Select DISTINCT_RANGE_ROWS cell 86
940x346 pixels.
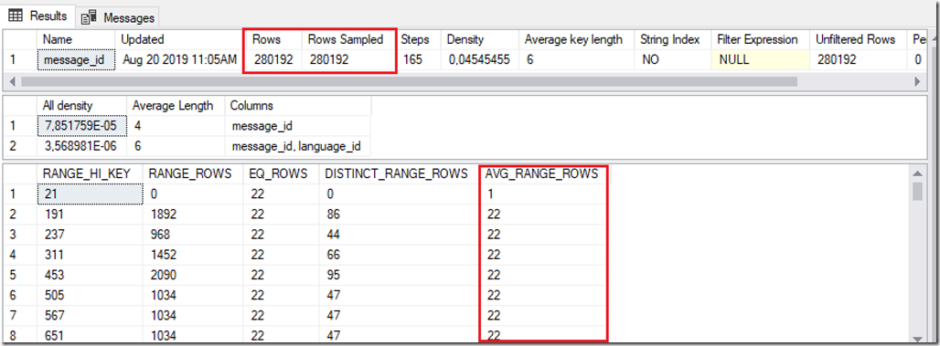click(x=400, y=215)
